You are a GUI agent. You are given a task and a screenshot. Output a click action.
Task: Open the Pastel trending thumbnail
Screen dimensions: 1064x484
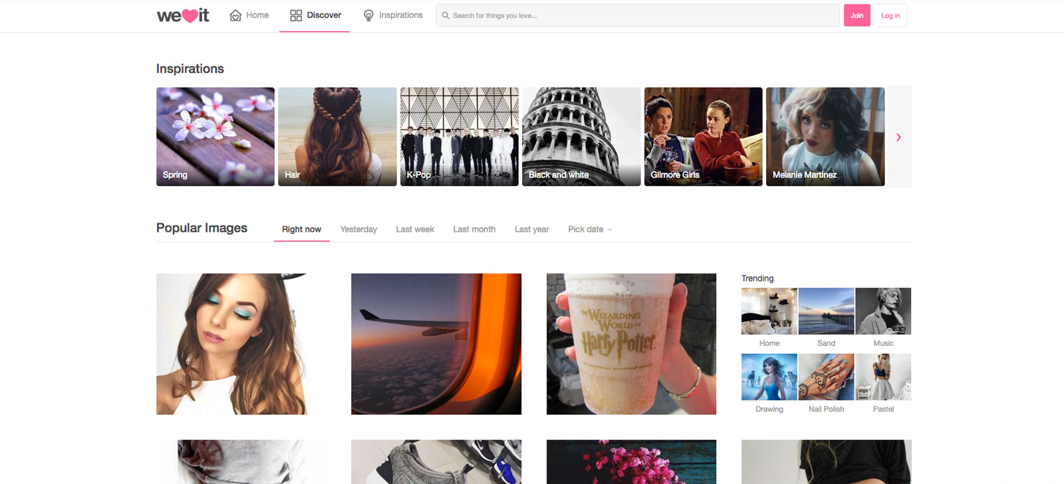click(883, 376)
